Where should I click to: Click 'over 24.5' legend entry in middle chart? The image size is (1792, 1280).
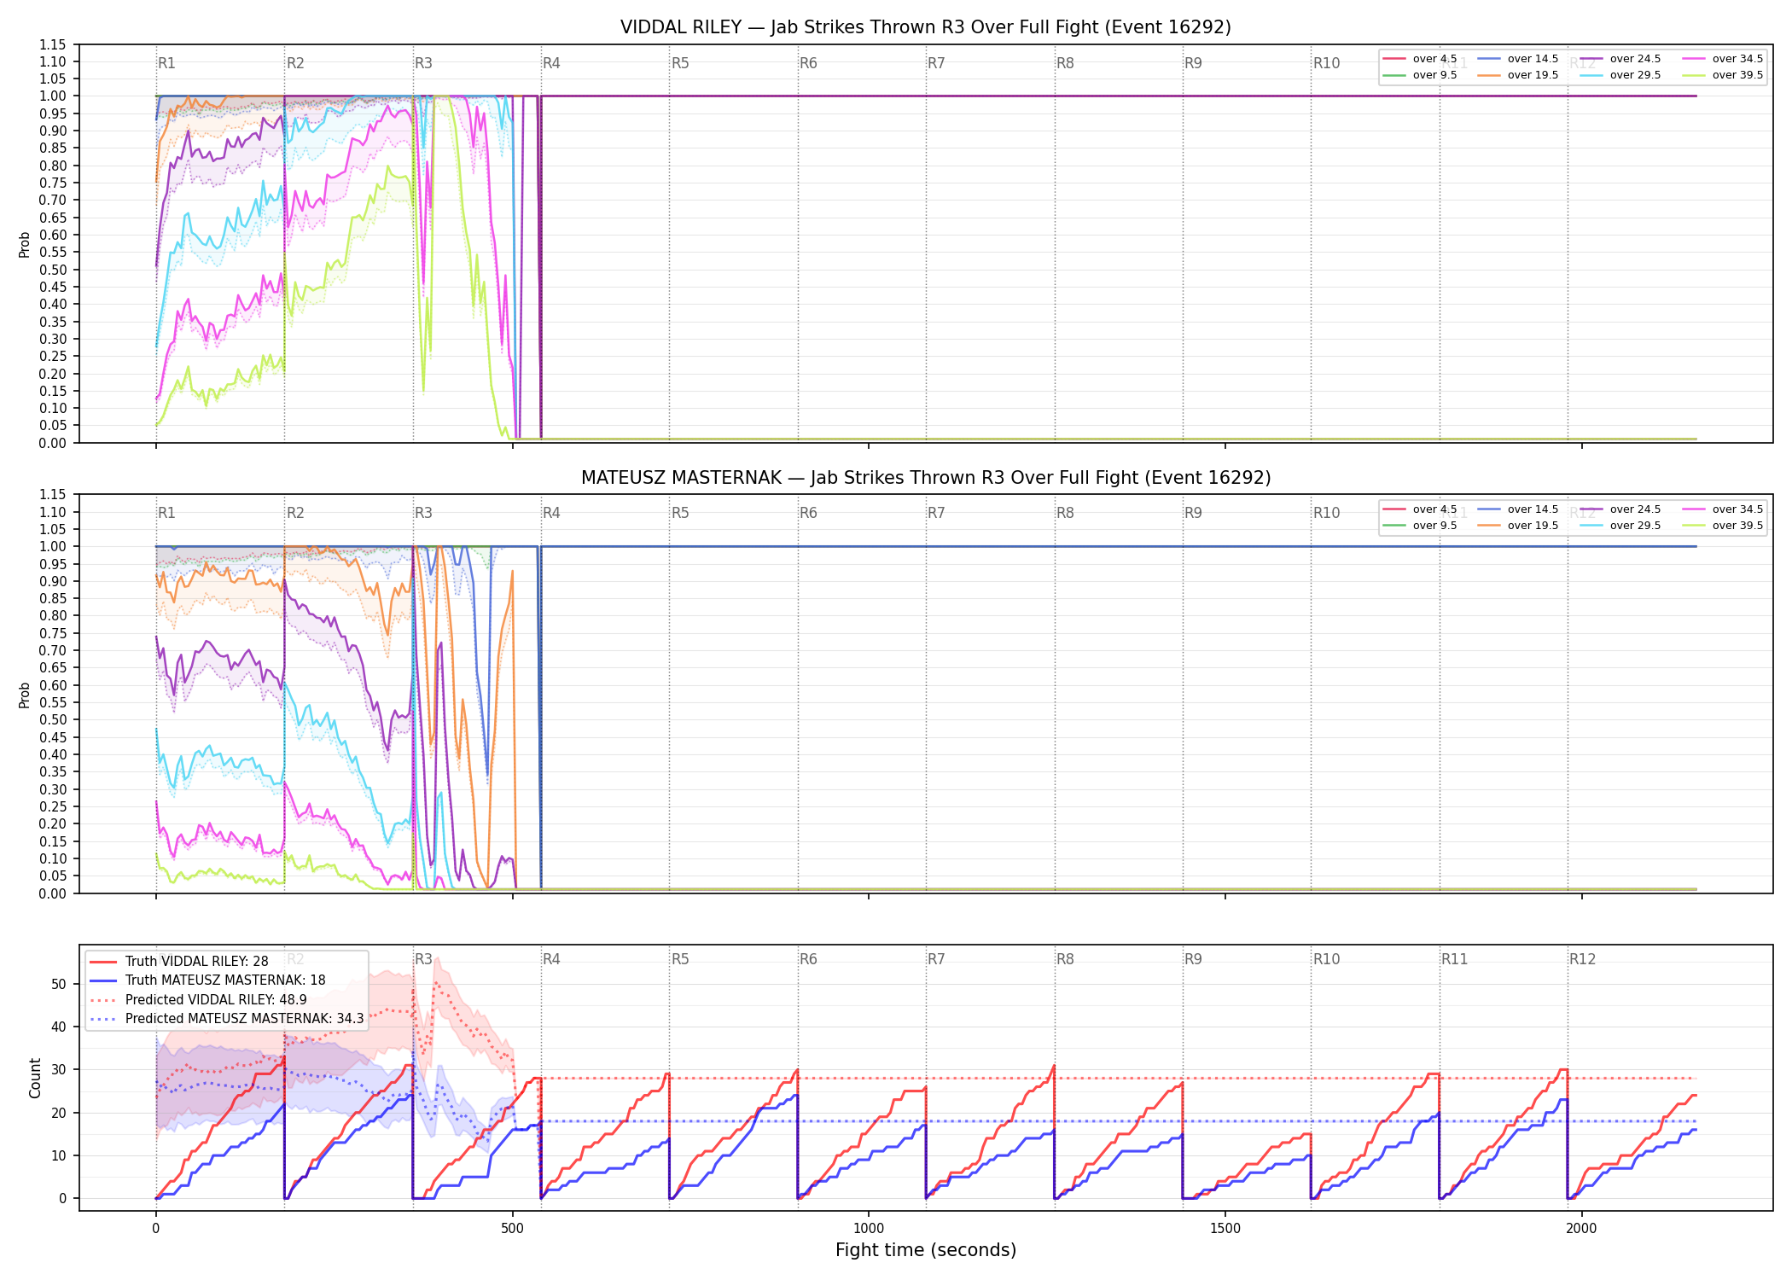pyautogui.click(x=1620, y=509)
